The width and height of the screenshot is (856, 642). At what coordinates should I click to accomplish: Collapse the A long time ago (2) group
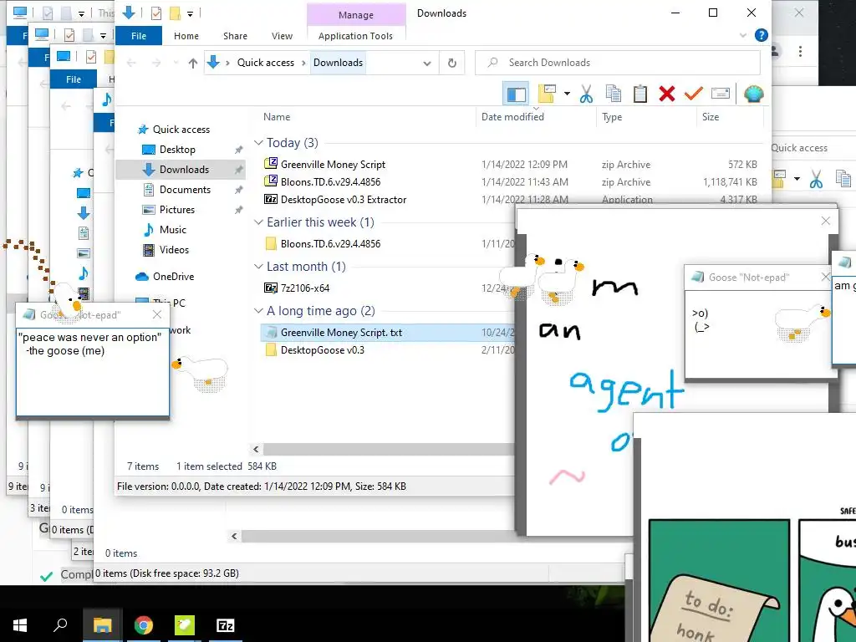pos(258,311)
